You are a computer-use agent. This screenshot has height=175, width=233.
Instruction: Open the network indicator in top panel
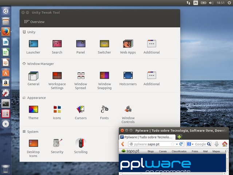[188, 3]
